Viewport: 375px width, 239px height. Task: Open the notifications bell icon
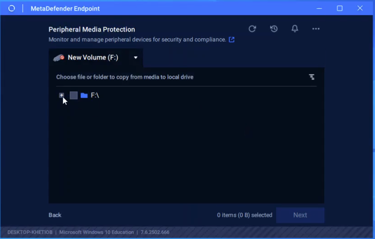(x=295, y=29)
